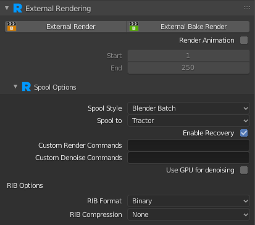Enable the Render Animation checkbox

[x=244, y=40]
